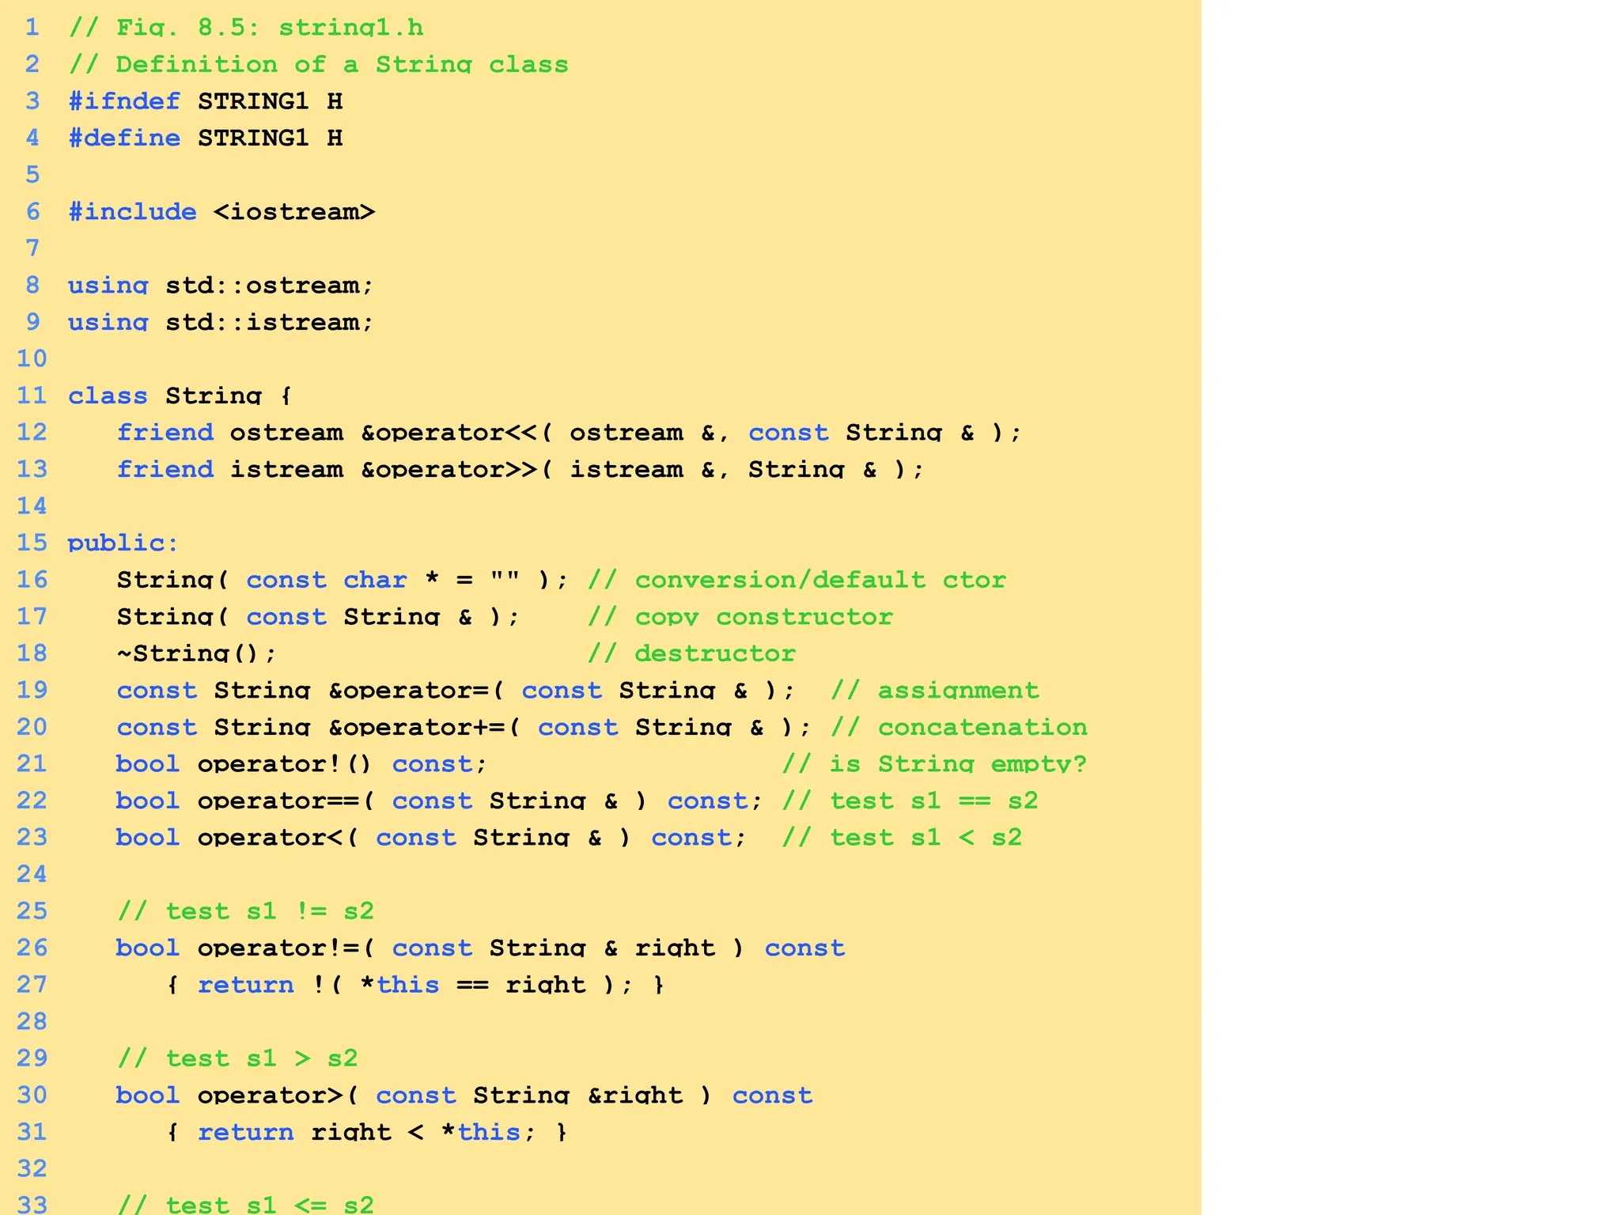The height and width of the screenshot is (1215, 1620).
Task: Click the 'public:' access specifier
Action: (123, 543)
